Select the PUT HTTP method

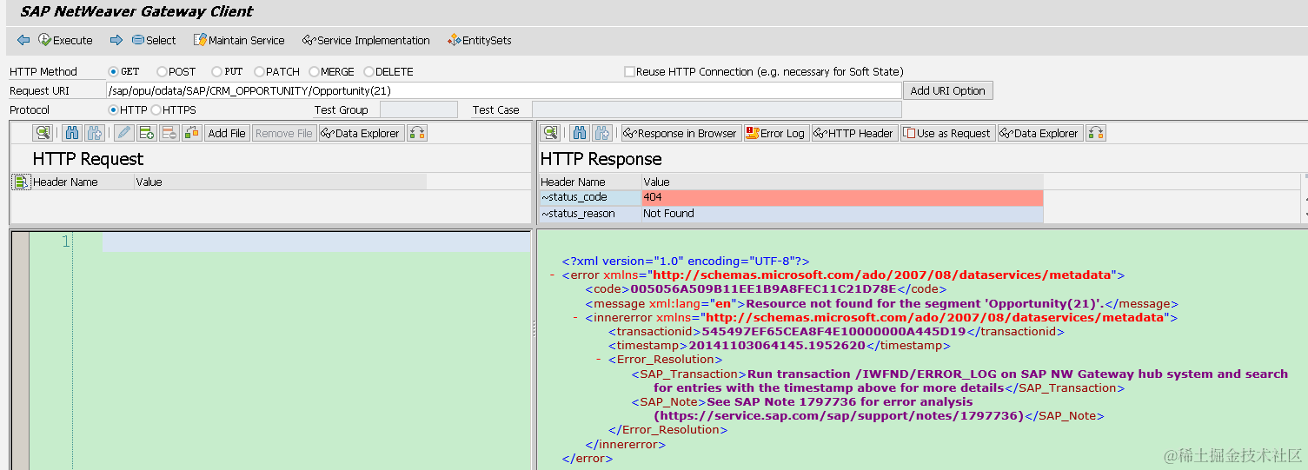216,72
